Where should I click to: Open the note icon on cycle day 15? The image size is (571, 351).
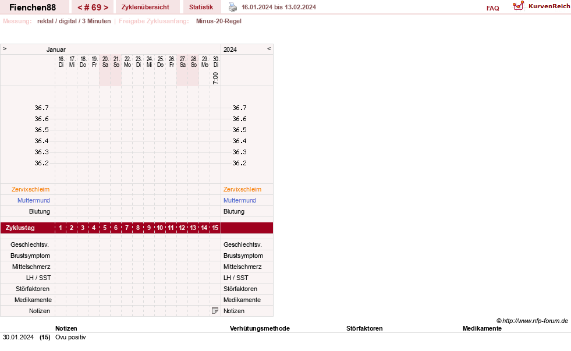point(215,311)
